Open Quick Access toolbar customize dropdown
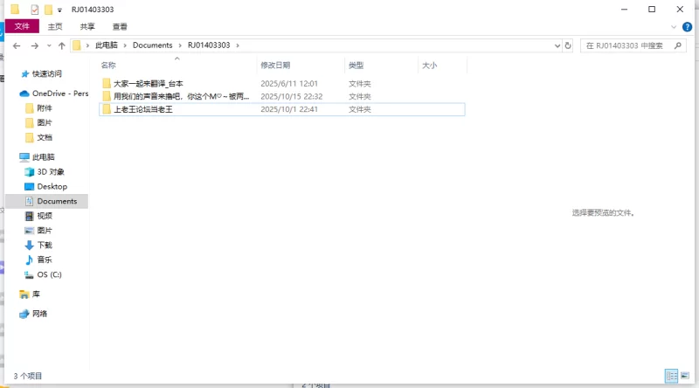Image resolution: width=699 pixels, height=388 pixels. coord(59,9)
